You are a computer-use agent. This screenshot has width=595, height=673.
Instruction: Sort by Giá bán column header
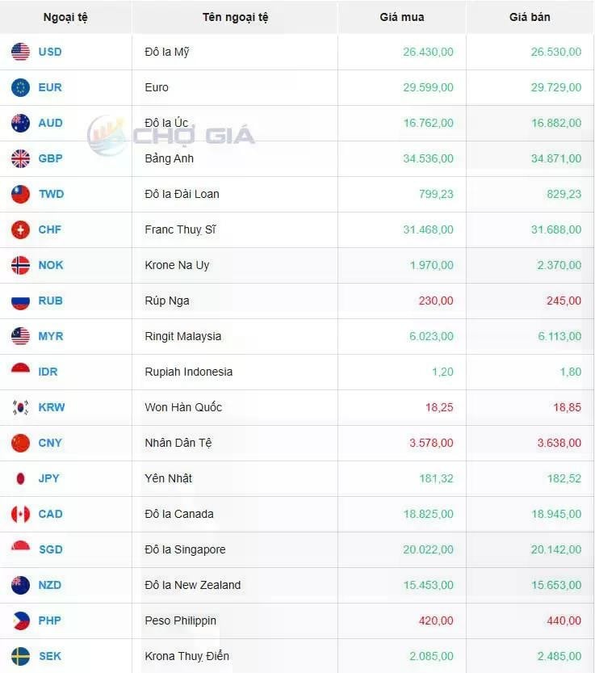tap(530, 17)
